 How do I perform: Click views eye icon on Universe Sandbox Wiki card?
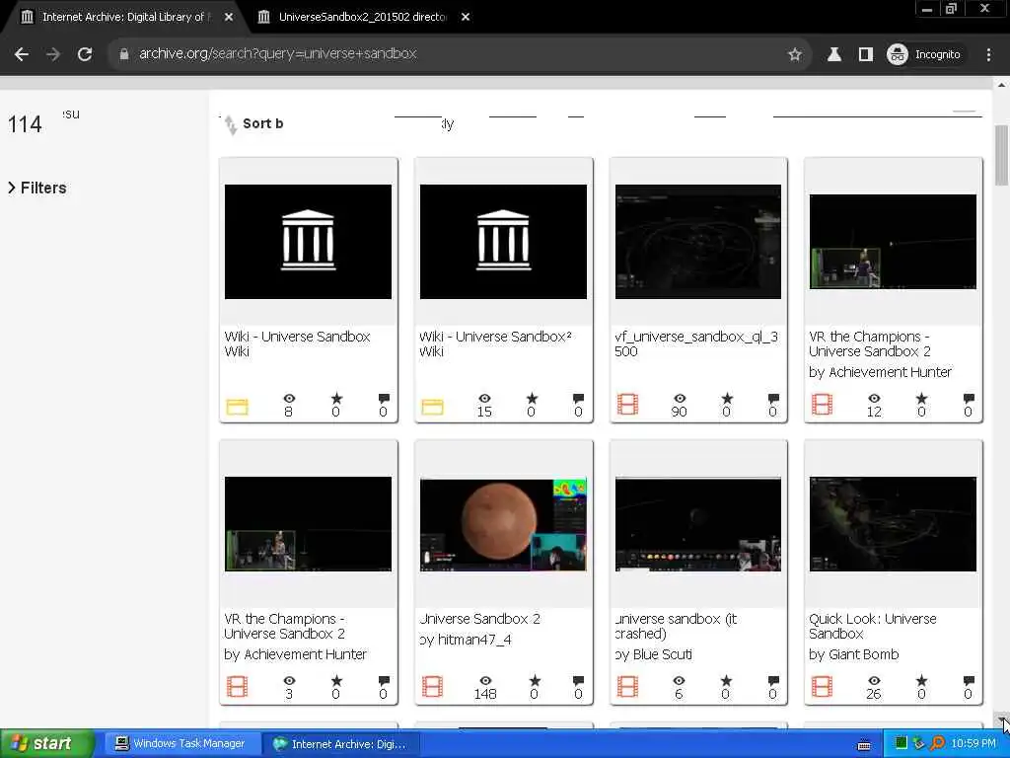coord(289,399)
